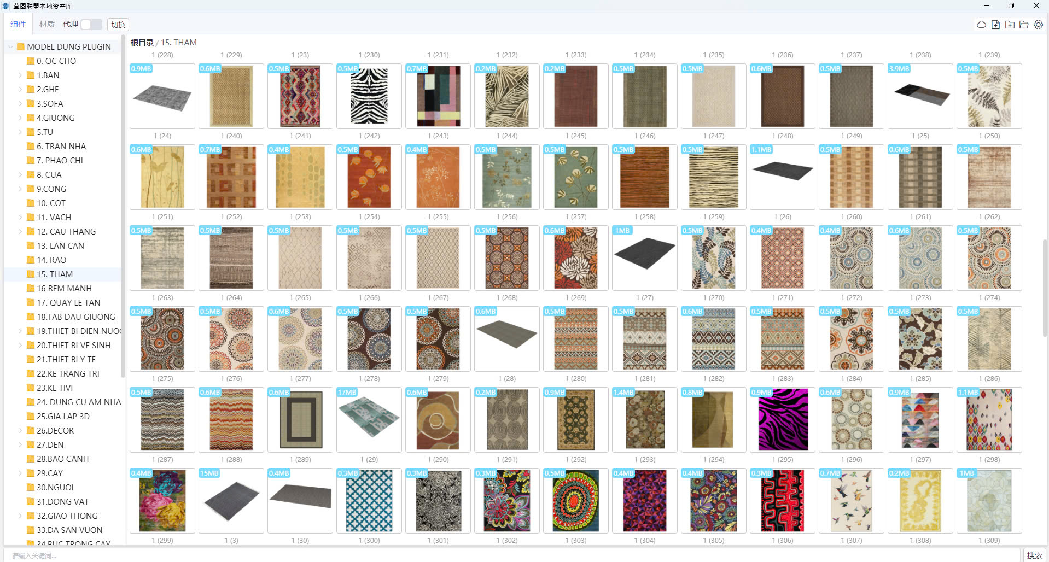The image size is (1049, 562).
Task: Click the add new folder icon
Action: click(1010, 25)
